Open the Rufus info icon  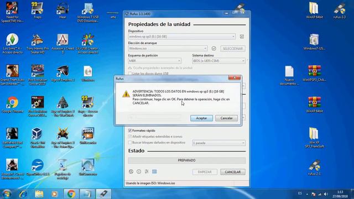pos(139,171)
